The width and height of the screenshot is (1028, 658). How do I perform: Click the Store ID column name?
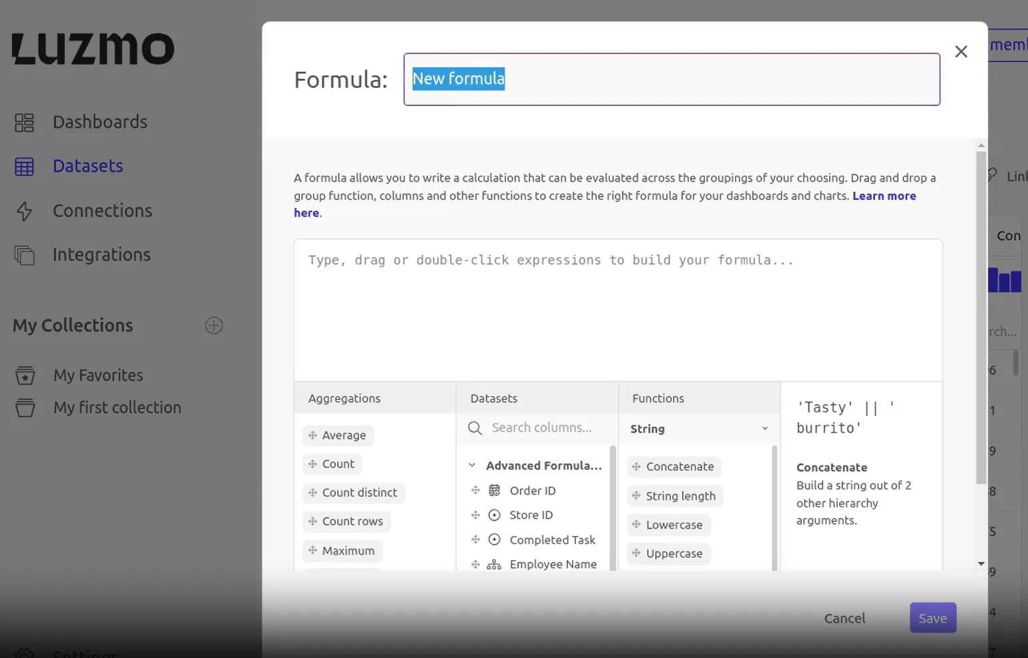pyautogui.click(x=531, y=515)
